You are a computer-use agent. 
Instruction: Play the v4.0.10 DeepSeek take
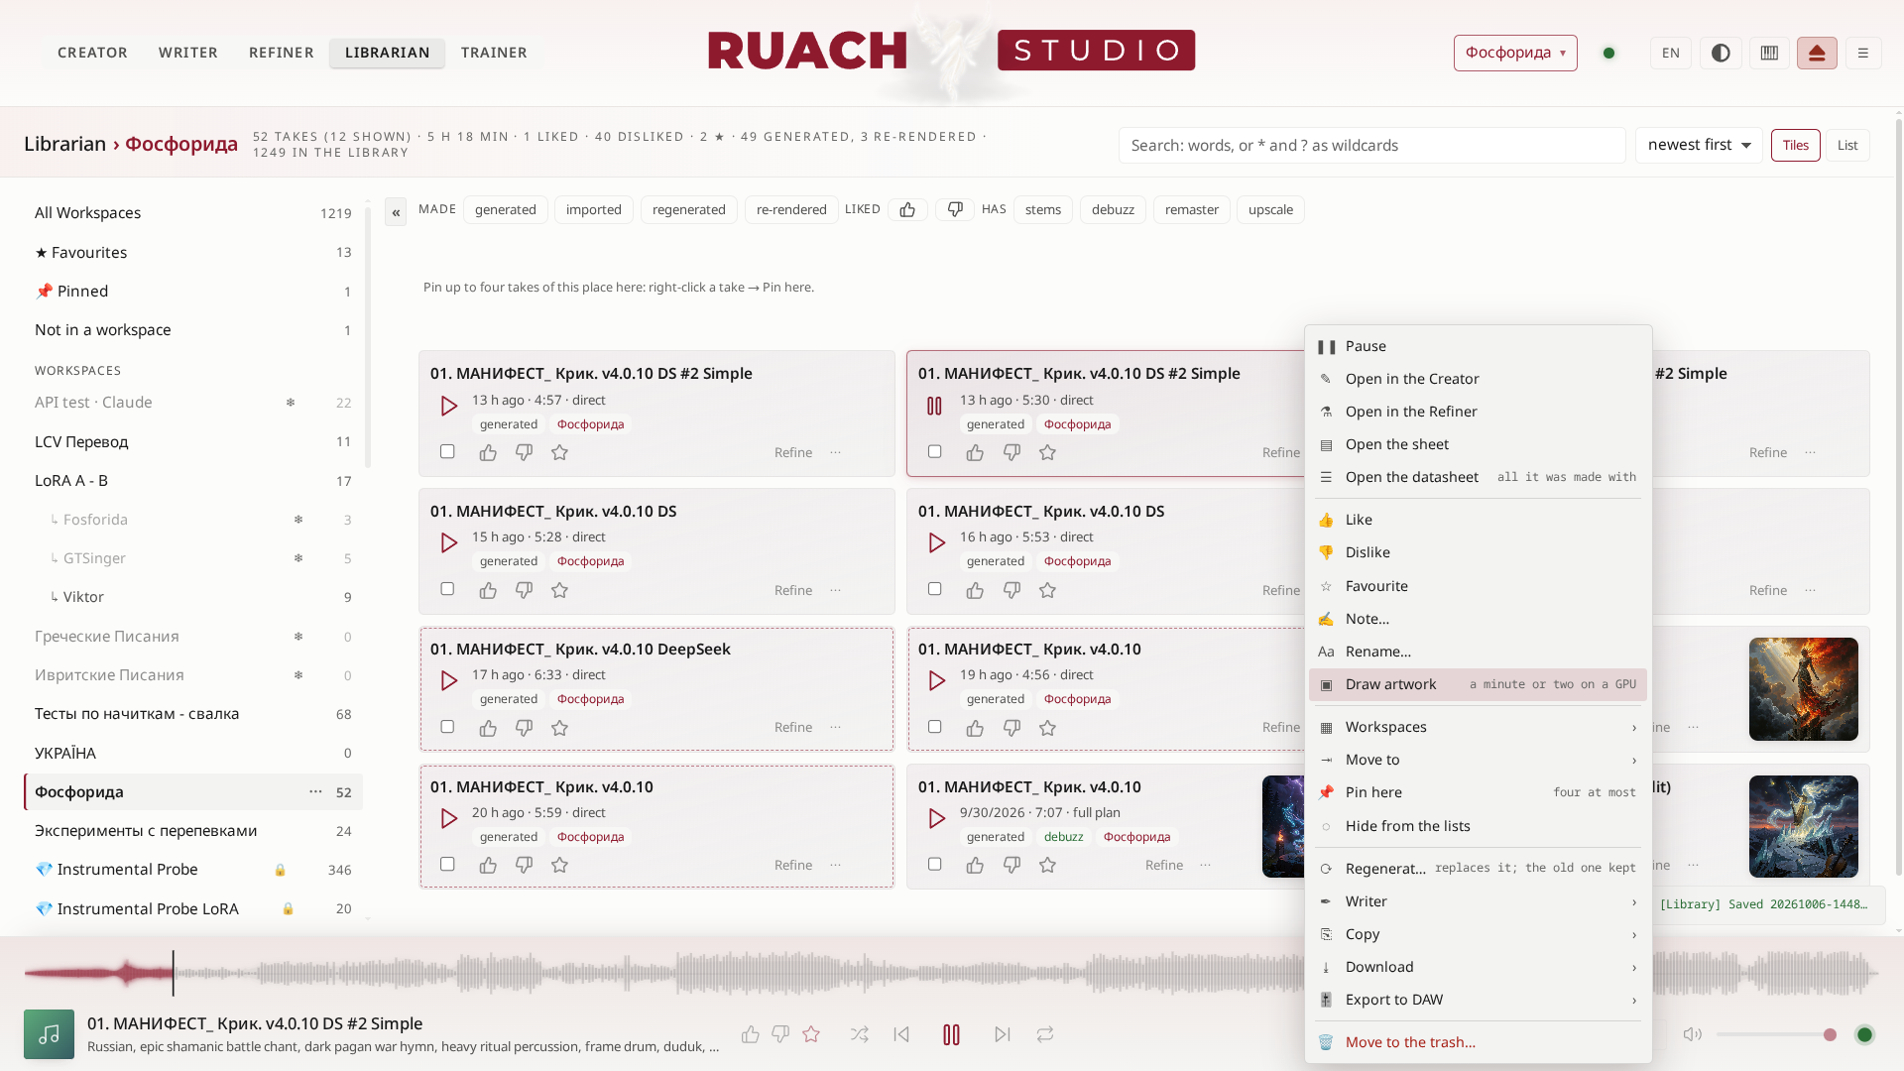(x=448, y=680)
